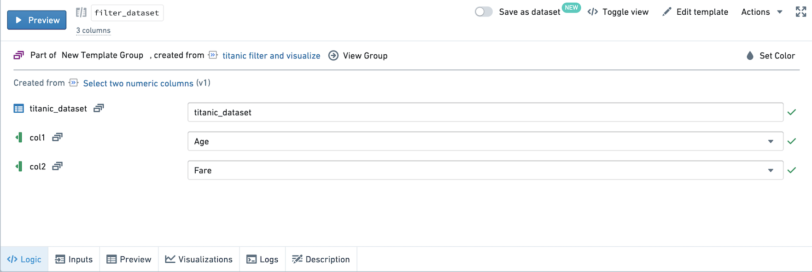Switch to the Preview tab at bottom

coord(129,259)
